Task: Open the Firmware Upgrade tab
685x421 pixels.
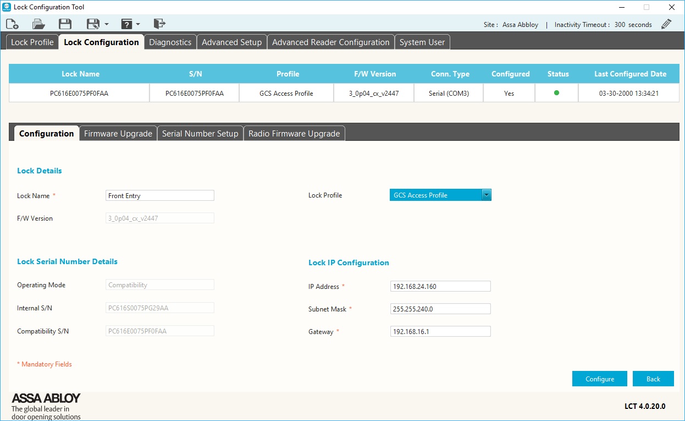Action: (118, 134)
